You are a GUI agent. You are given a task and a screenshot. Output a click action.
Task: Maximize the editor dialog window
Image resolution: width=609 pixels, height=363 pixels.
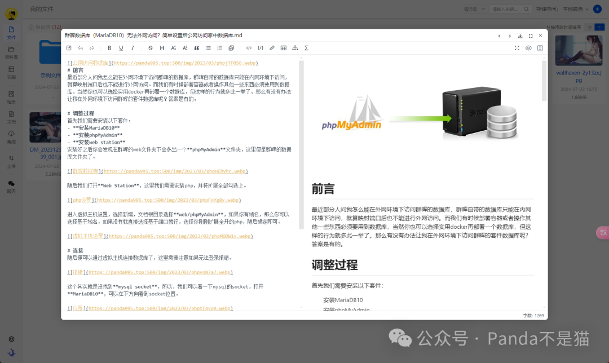pyautogui.click(x=531, y=36)
